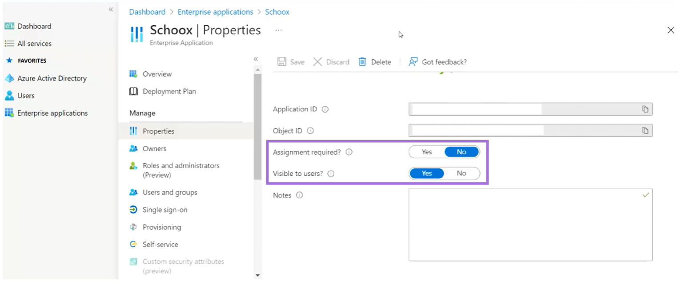The width and height of the screenshot is (682, 286).
Task: Click the Delete button label
Action: coord(381,62)
